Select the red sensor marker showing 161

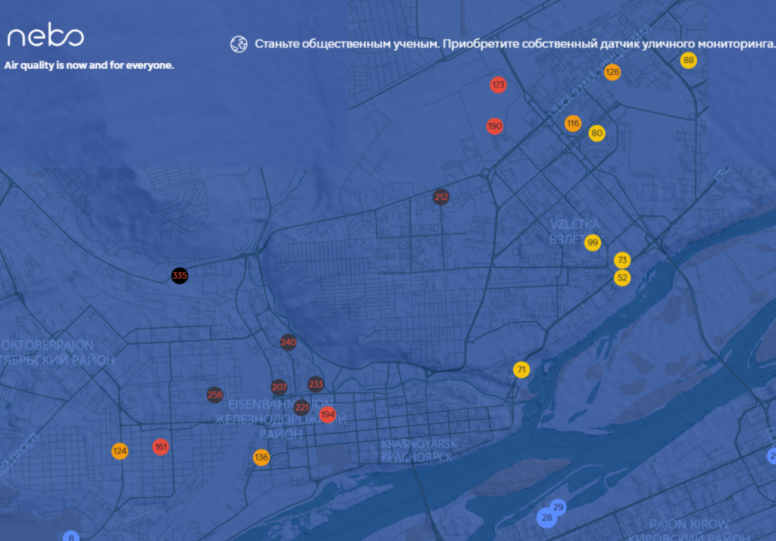click(161, 447)
